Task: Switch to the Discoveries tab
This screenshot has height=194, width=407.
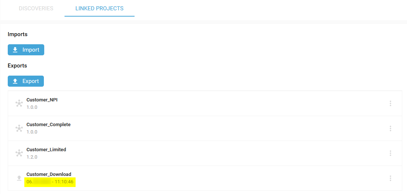Action: point(36,8)
